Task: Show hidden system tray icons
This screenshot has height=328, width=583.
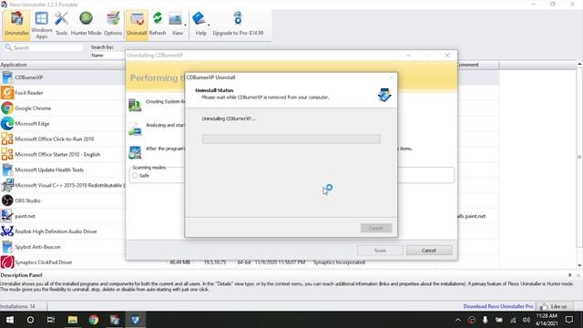Action: (x=458, y=320)
